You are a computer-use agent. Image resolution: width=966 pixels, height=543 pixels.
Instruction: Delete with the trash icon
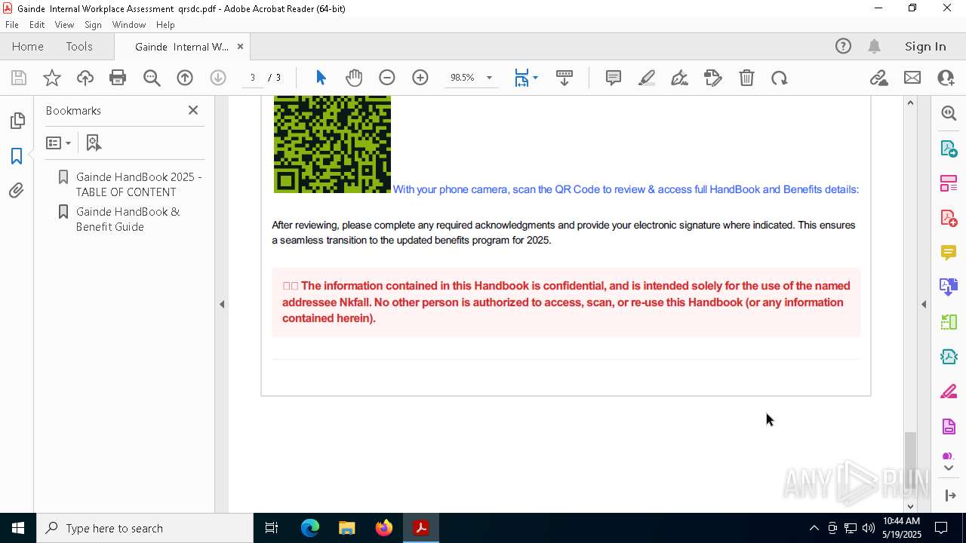tap(746, 78)
